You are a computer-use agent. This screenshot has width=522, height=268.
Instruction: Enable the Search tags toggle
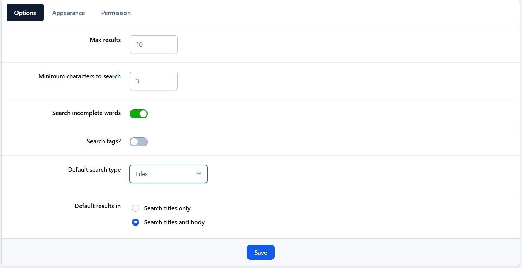pyautogui.click(x=138, y=142)
